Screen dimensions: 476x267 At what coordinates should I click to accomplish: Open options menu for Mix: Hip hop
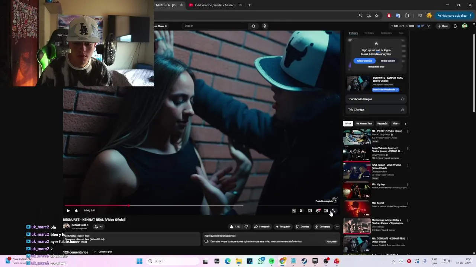coord(408,185)
